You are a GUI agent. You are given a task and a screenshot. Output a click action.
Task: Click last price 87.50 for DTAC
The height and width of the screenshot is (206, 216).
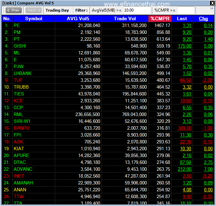click(x=186, y=163)
